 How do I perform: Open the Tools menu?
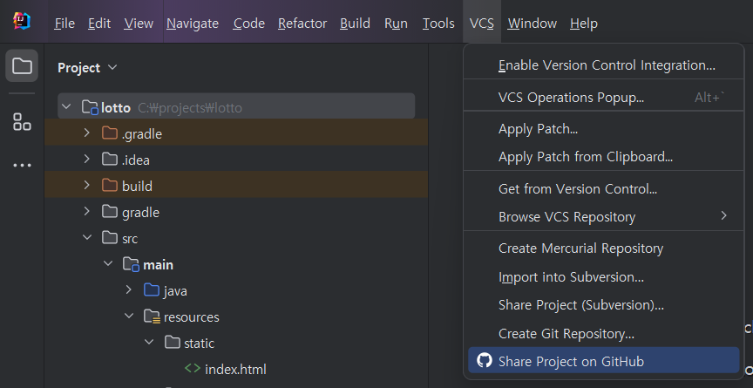[438, 23]
